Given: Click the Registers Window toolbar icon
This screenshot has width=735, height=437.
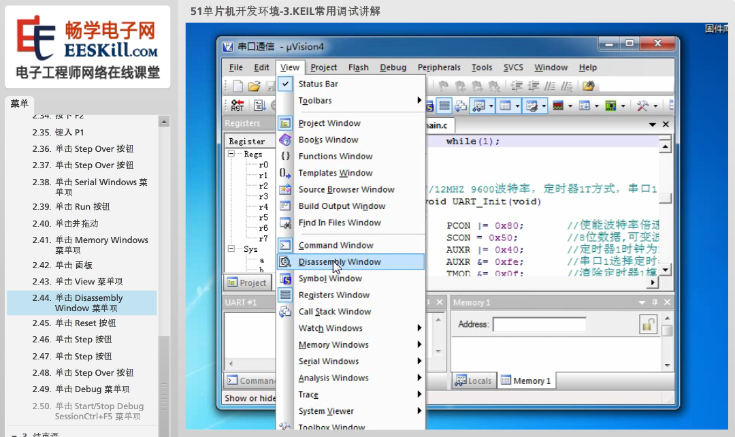Looking at the screenshot, I should pyautogui.click(x=444, y=106).
